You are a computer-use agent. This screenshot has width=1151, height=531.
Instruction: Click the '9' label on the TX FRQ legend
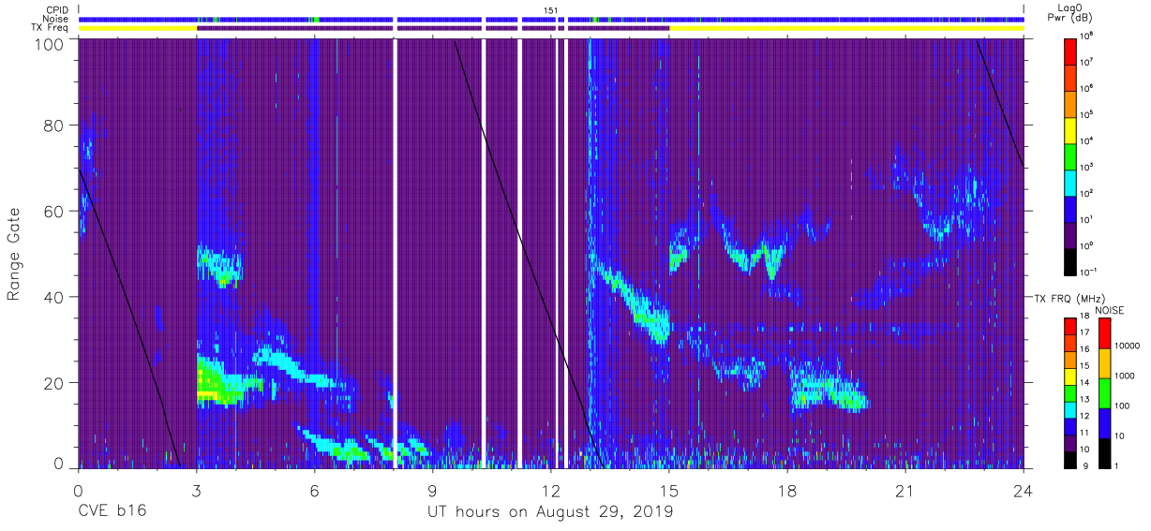pyautogui.click(x=1085, y=465)
